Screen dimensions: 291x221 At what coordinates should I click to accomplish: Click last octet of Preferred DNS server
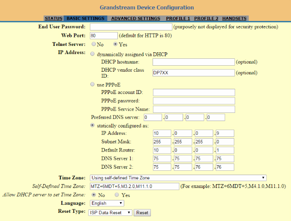pyautogui.click(x=216, y=118)
